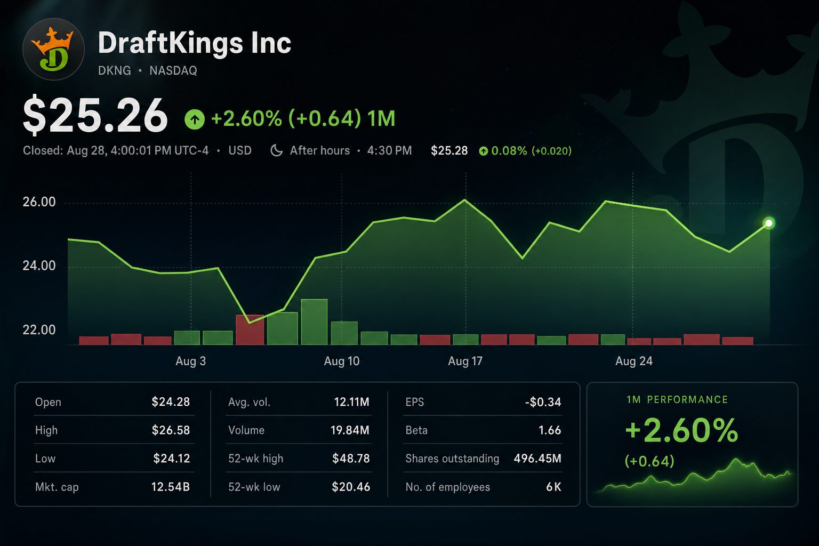819x546 pixels.
Task: Click the No. of employees value 6K
Action: (554, 486)
